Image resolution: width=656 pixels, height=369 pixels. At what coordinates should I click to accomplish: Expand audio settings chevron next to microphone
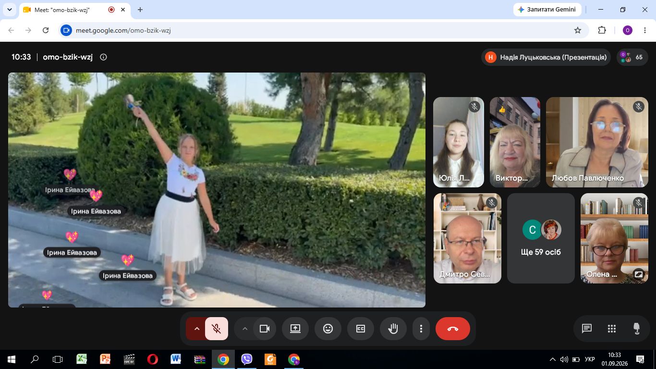pos(196,329)
